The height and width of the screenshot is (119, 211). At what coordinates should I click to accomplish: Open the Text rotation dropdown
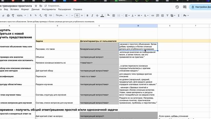[146, 16]
